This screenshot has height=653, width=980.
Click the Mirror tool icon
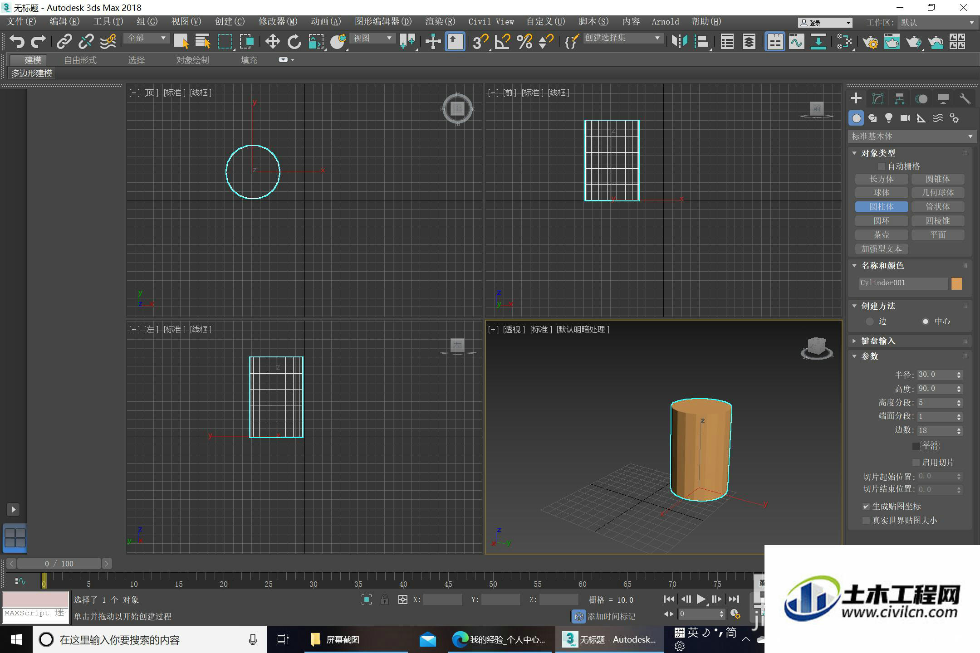point(679,42)
